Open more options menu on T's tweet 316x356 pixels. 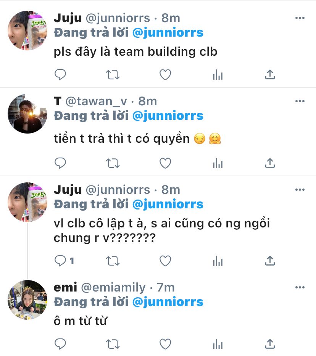point(300,101)
